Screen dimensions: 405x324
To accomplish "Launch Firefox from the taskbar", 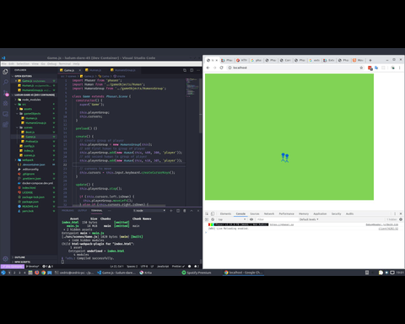I will 37,273.
